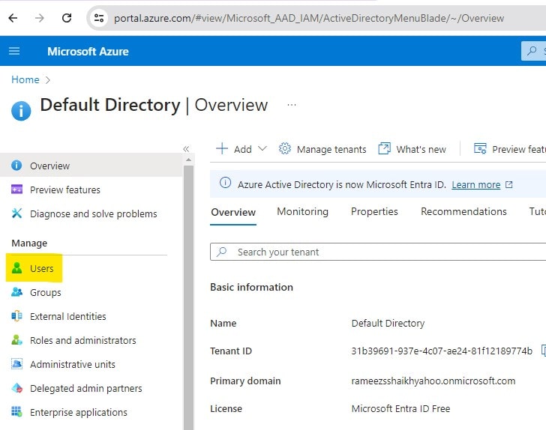The image size is (546, 430).
Task: Click the primary domain rameezsshaikhyahoo.onmicrosoft.com
Action: [433, 381]
